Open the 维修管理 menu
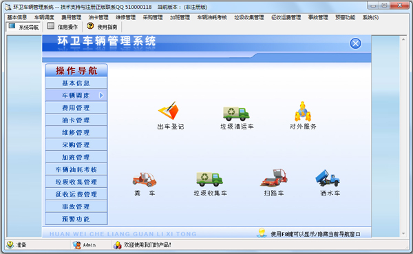The height and width of the screenshot is (254, 413). tap(125, 17)
